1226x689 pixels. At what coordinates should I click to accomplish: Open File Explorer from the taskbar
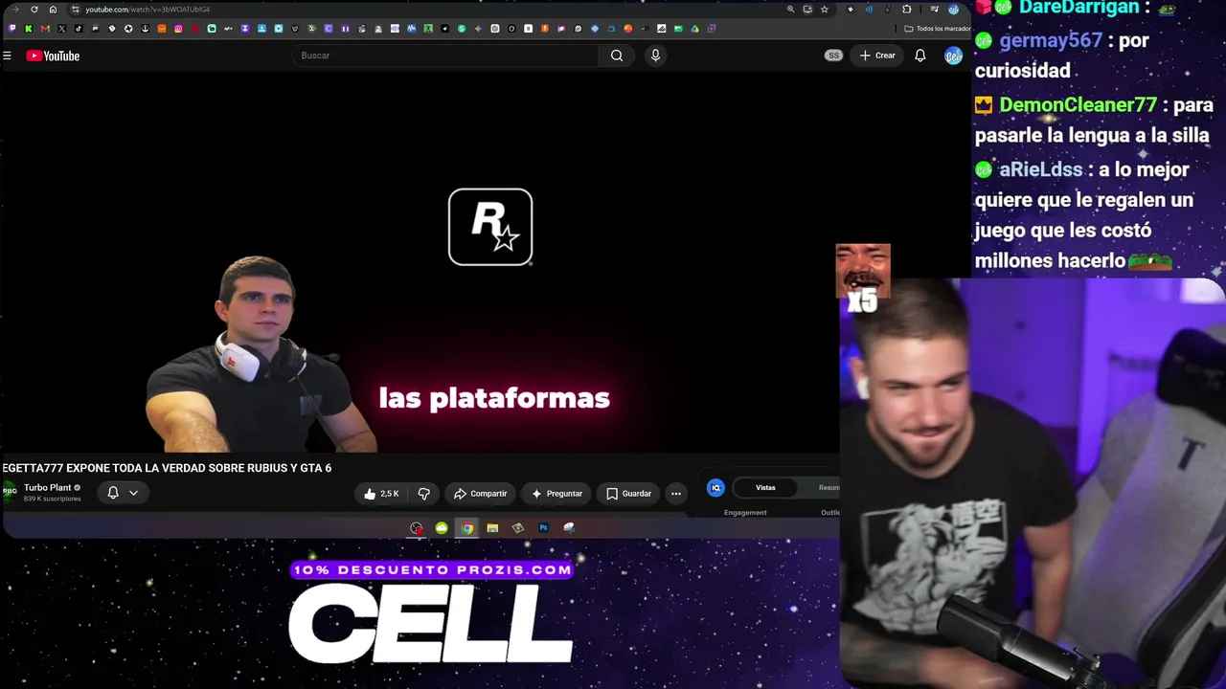[x=492, y=528]
